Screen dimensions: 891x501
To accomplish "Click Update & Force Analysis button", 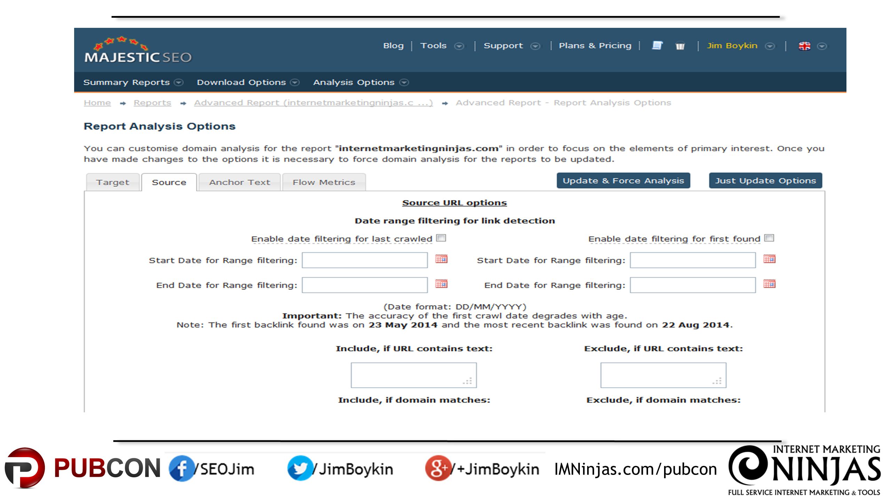I will pos(623,181).
